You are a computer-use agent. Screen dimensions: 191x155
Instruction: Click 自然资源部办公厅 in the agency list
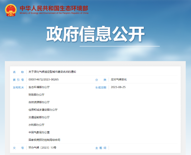tap(39, 102)
